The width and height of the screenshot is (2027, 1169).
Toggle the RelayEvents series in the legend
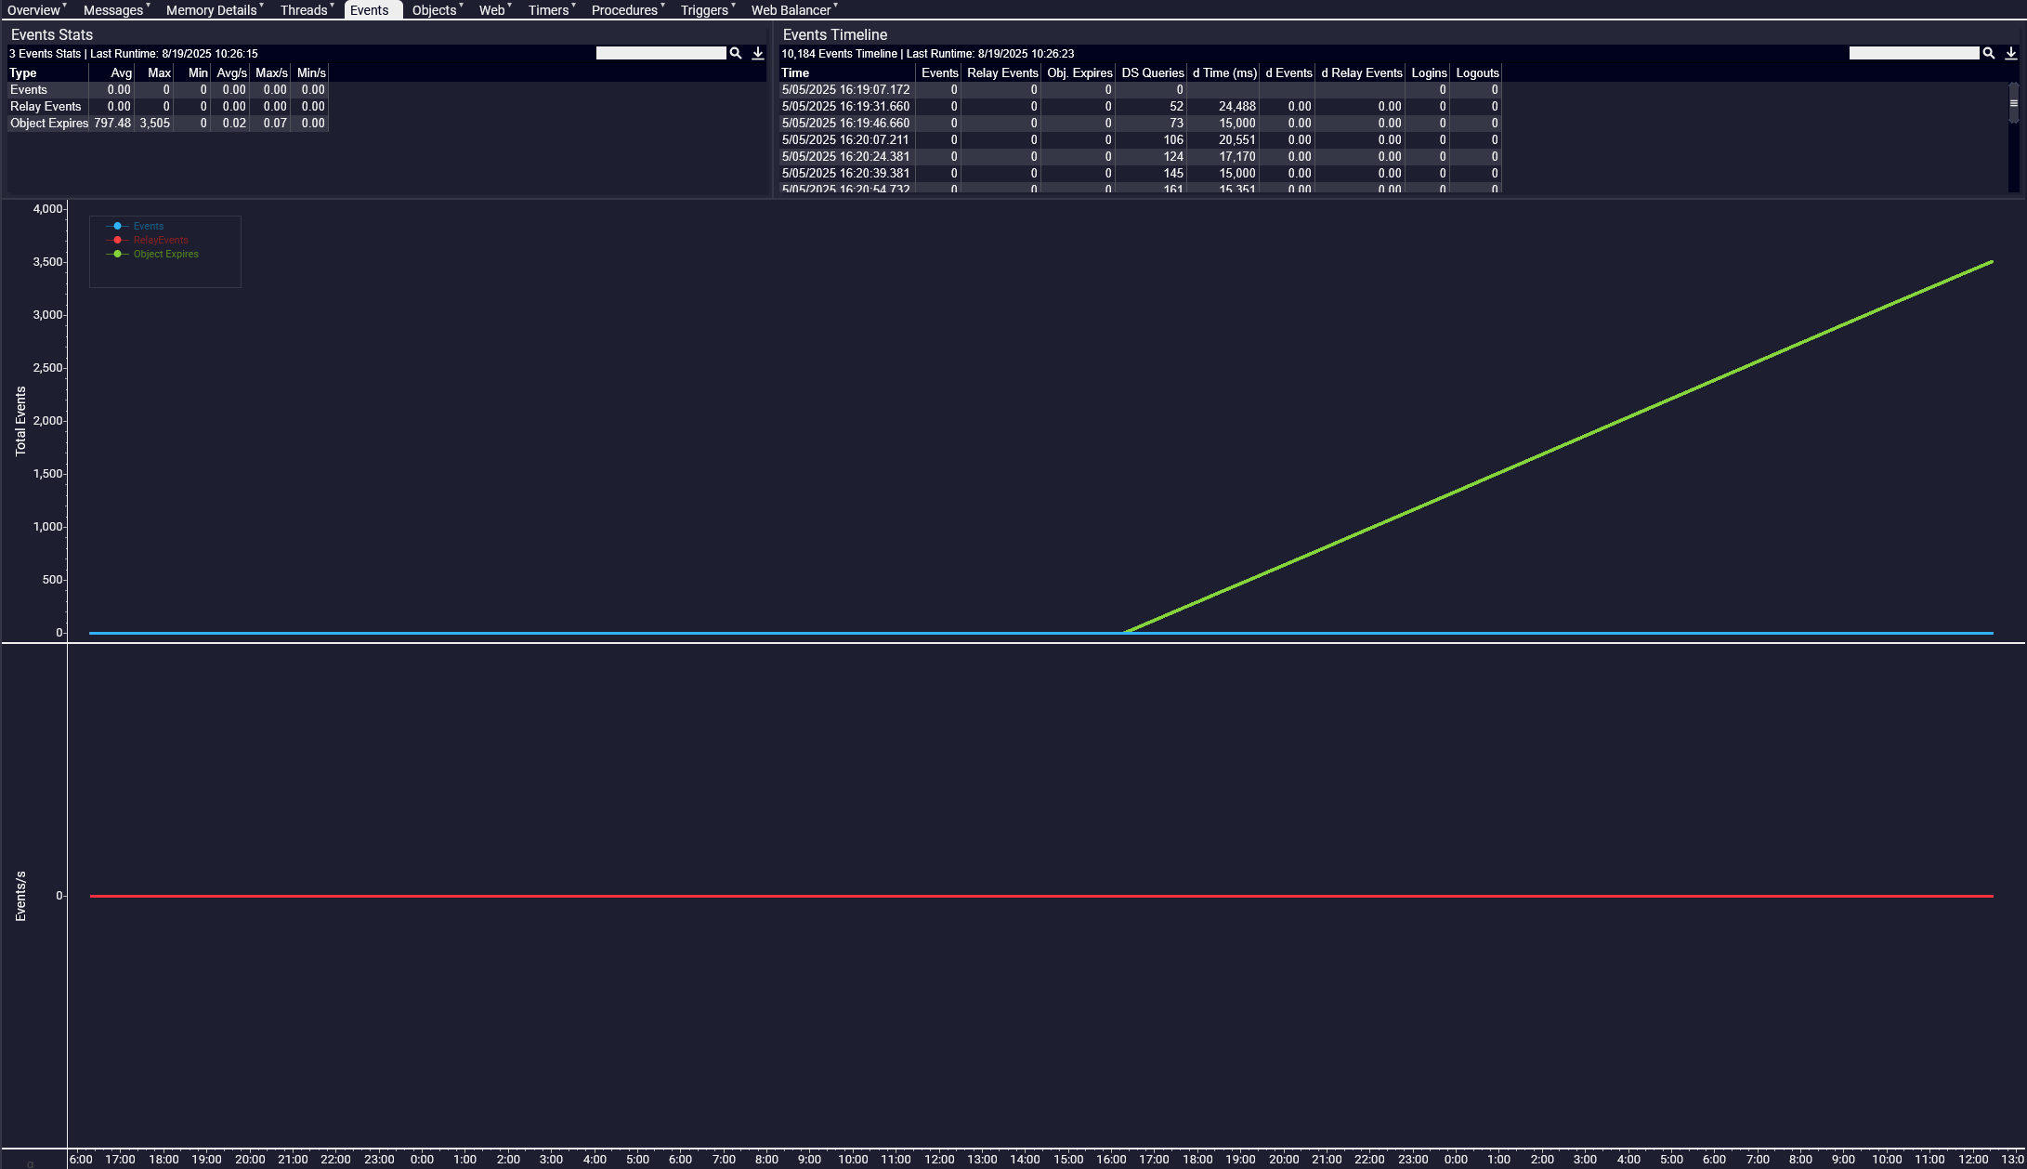pyautogui.click(x=160, y=240)
